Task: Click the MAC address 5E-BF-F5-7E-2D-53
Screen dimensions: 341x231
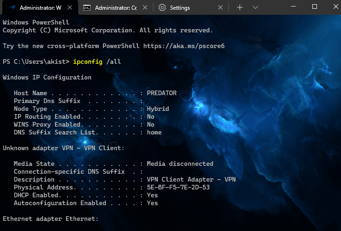Action: coord(178,187)
